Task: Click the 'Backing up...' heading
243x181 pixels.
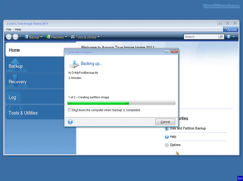Action: coord(91,64)
